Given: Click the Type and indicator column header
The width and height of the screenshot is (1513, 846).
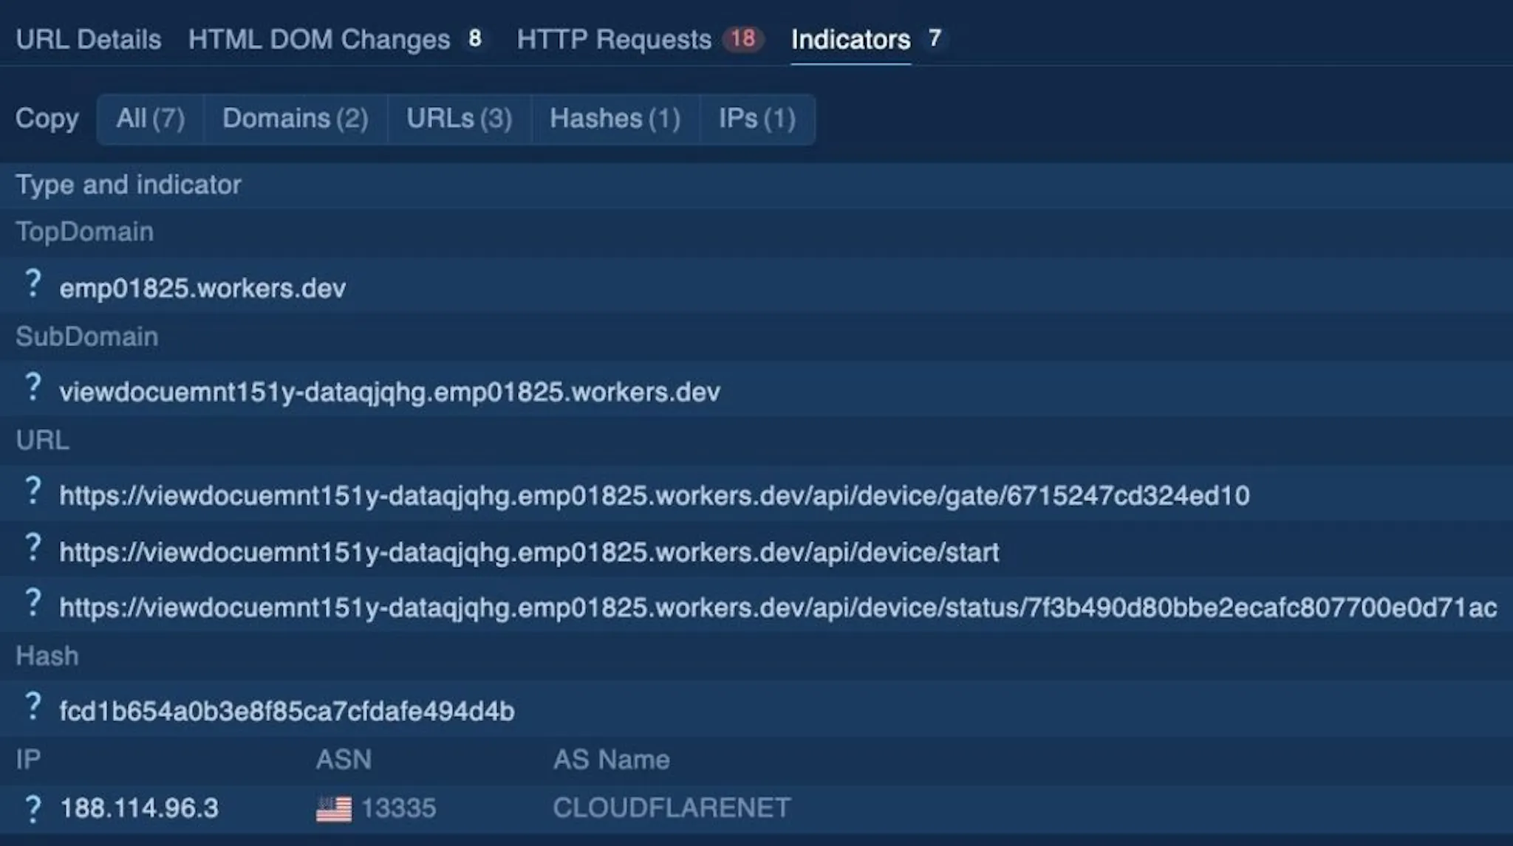Looking at the screenshot, I should (x=129, y=185).
